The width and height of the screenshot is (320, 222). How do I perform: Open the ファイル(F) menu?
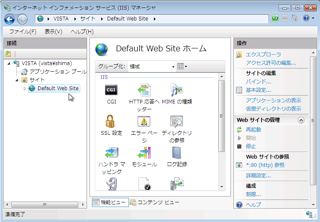pos(23,32)
